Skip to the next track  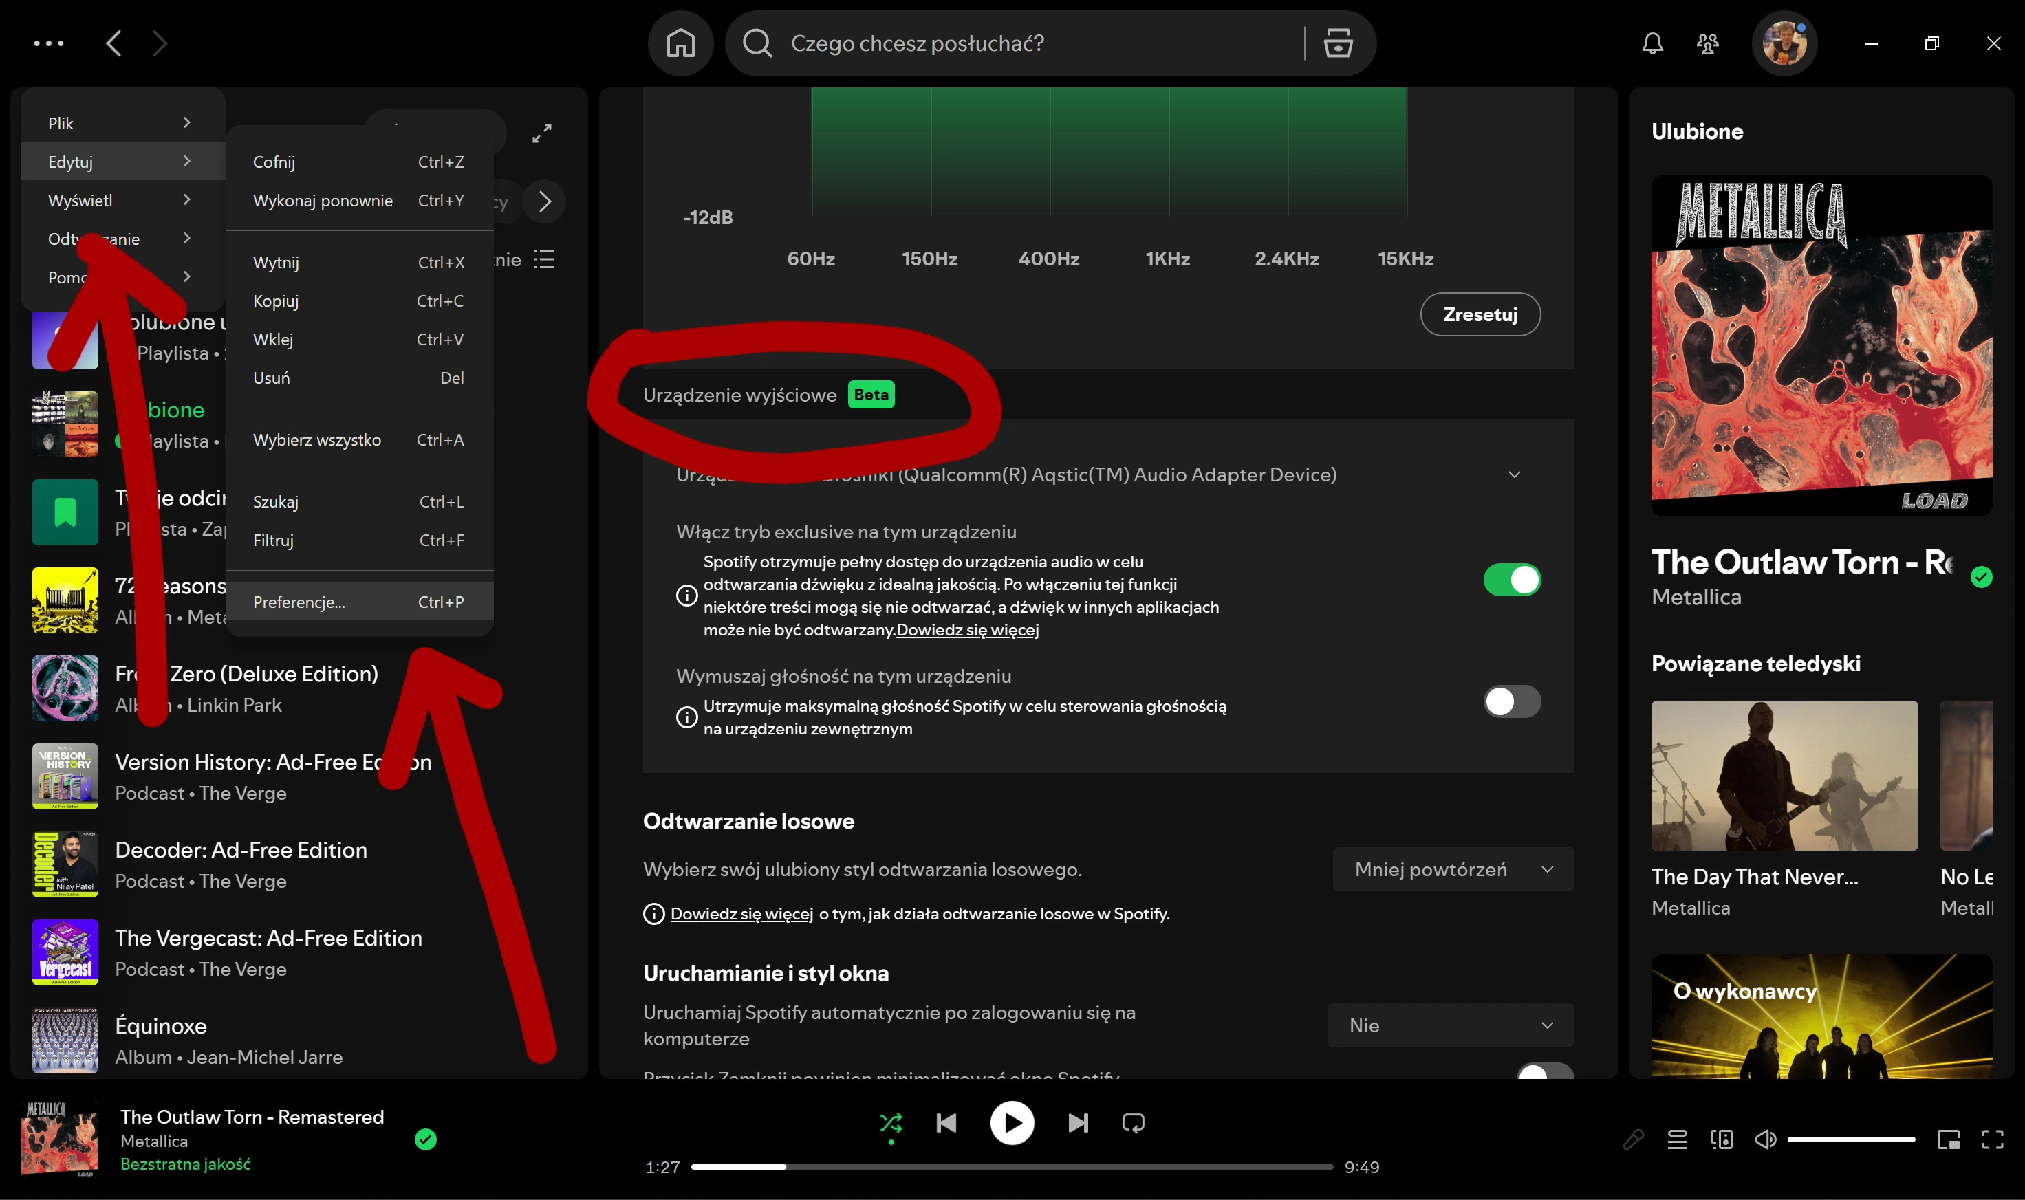pos(1077,1122)
